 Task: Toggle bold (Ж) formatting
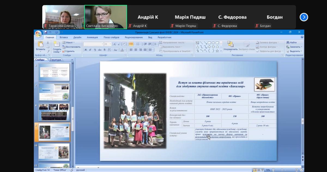coord(86,50)
